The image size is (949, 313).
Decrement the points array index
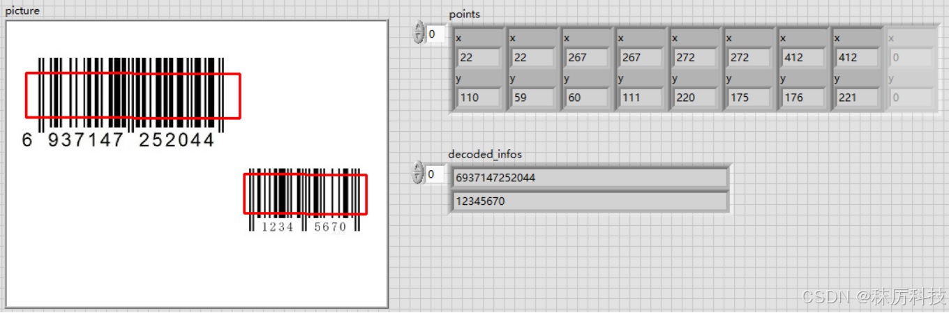click(419, 38)
